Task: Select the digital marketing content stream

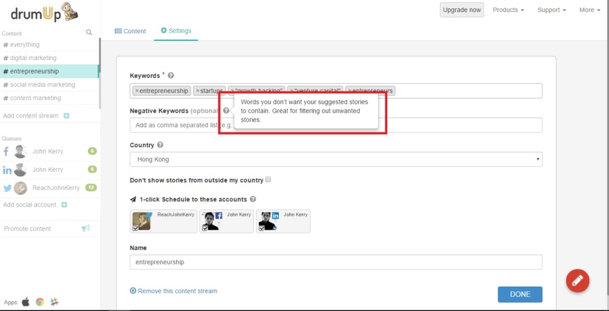Action: point(33,58)
